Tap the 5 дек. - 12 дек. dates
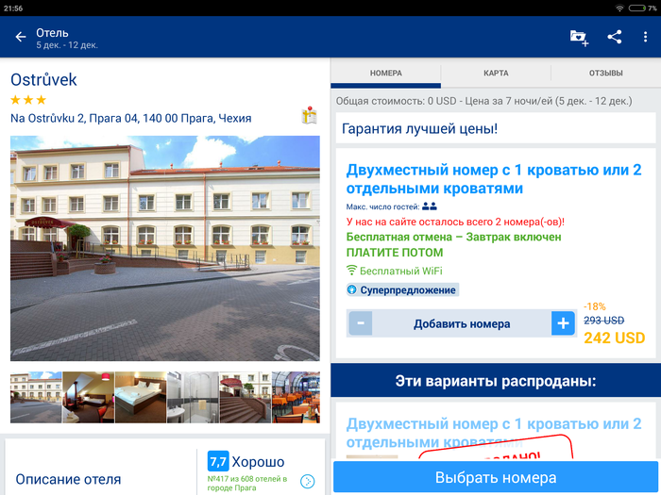661x495 pixels. pyautogui.click(x=67, y=45)
